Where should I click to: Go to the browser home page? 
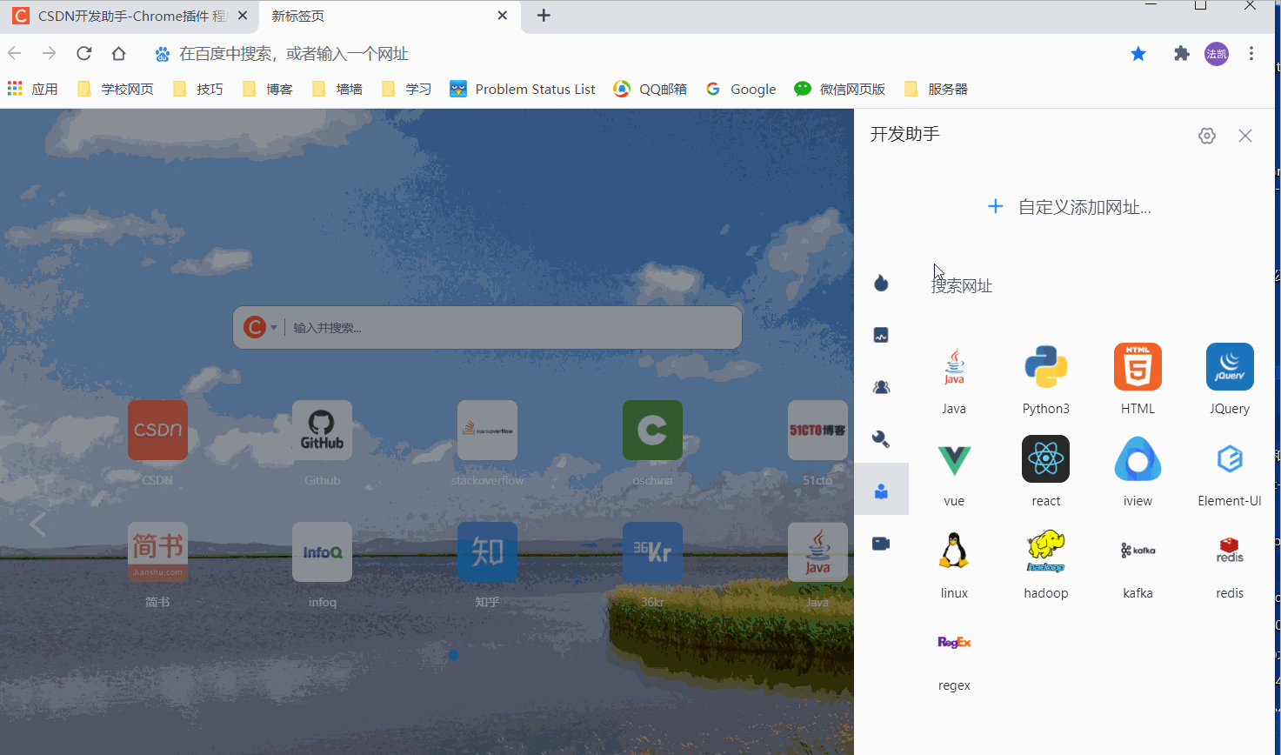pos(119,54)
